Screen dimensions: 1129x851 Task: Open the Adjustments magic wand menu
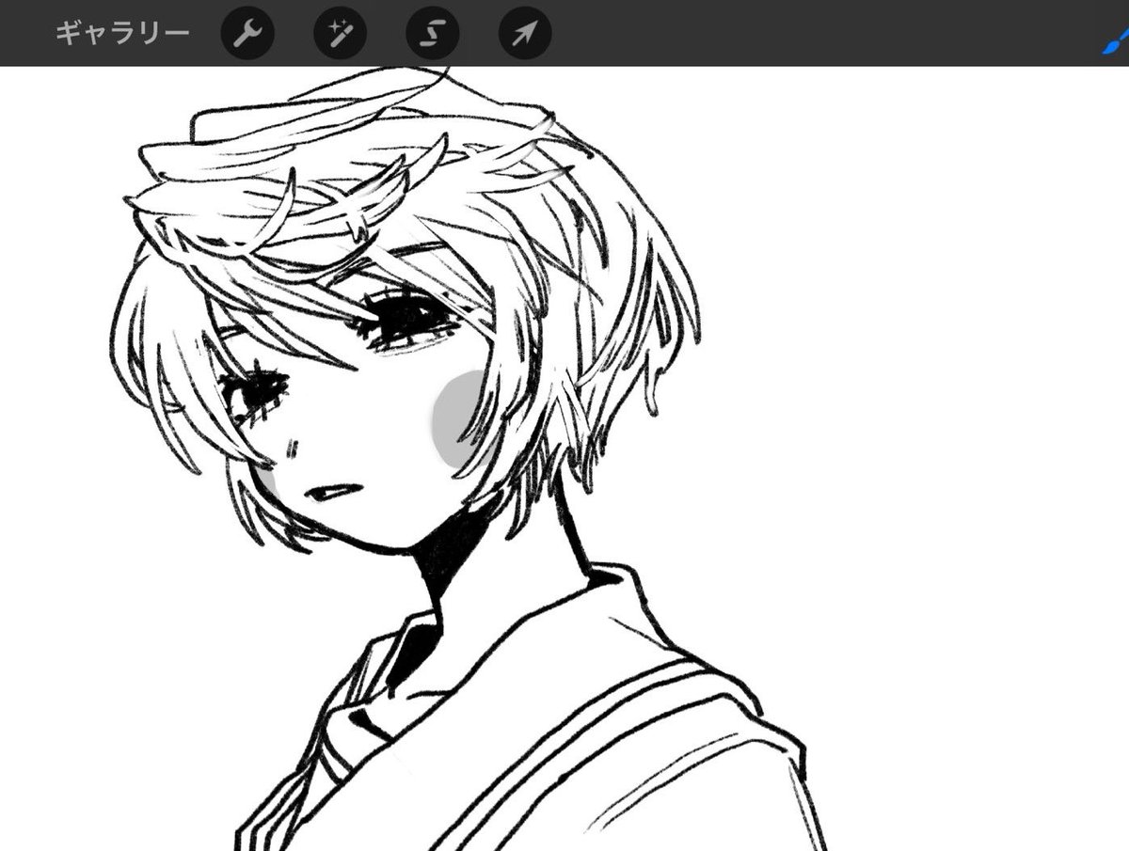(340, 35)
